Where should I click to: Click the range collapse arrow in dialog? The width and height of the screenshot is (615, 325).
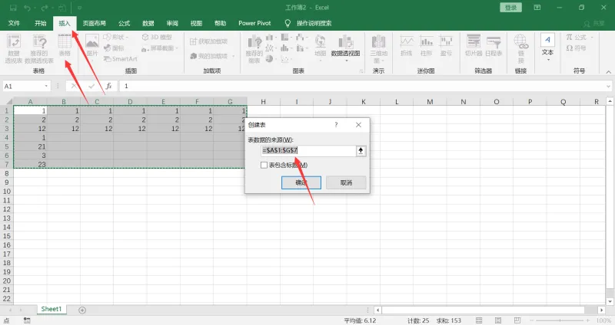pyautogui.click(x=361, y=150)
